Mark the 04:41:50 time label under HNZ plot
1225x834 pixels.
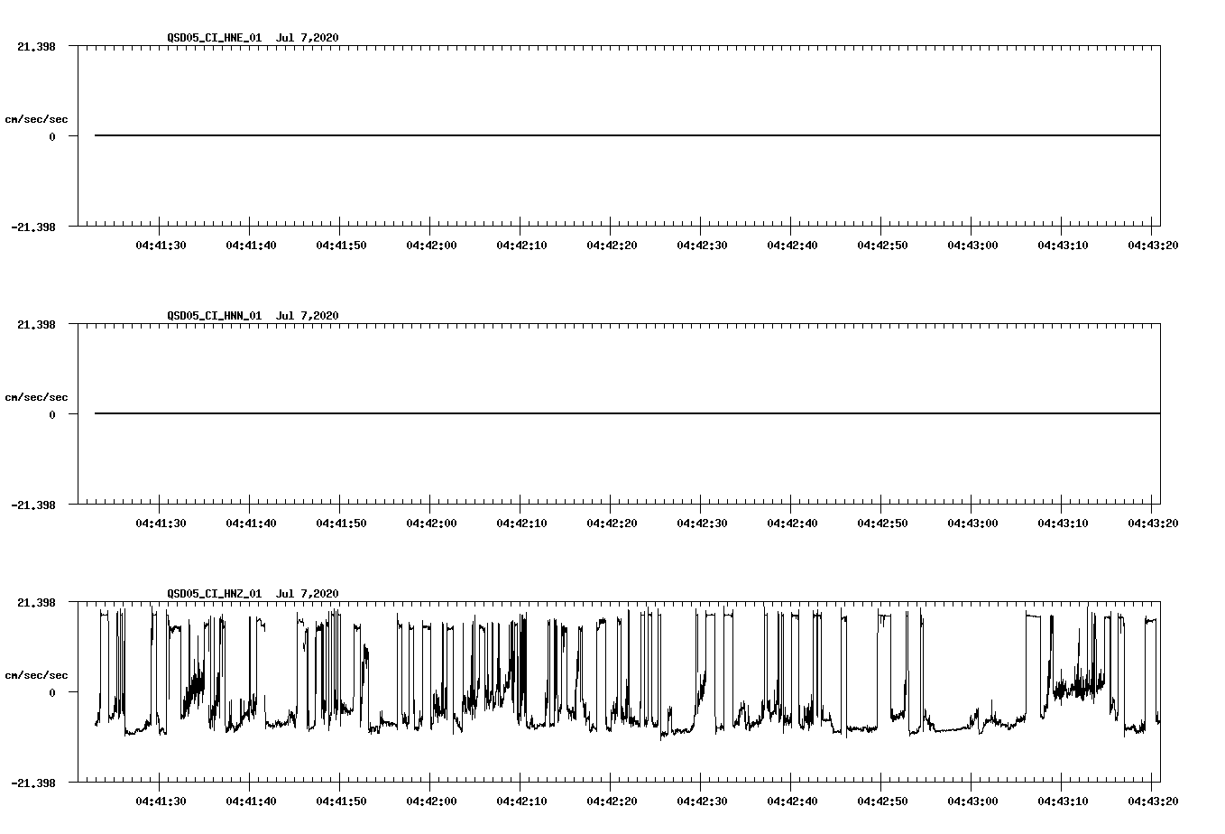[341, 801]
